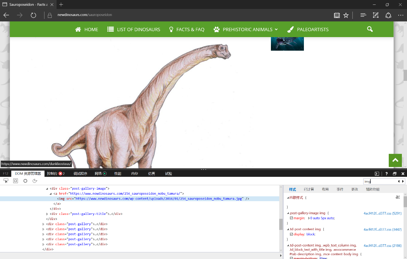Expand the post-gallery-title div node

47,214
